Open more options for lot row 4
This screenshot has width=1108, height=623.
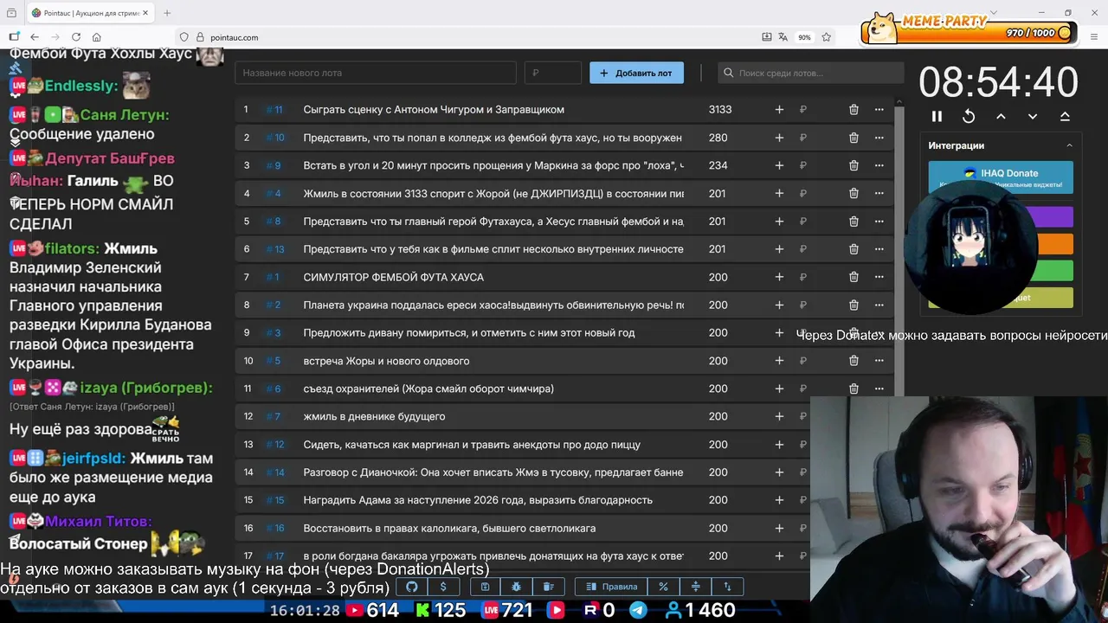pos(879,193)
